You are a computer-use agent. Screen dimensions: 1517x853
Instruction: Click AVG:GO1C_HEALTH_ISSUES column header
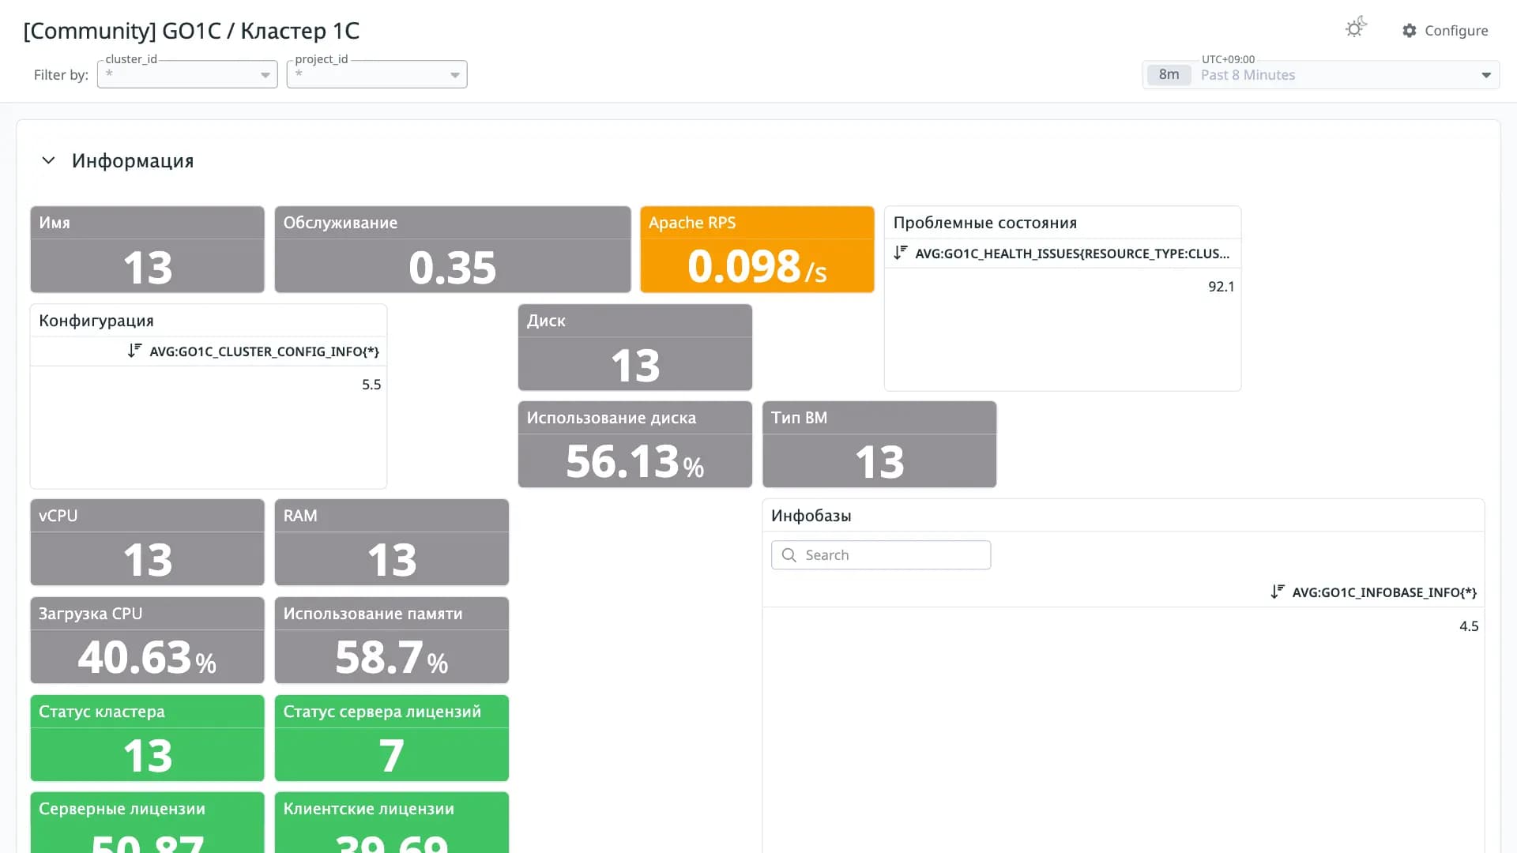pyautogui.click(x=1072, y=254)
